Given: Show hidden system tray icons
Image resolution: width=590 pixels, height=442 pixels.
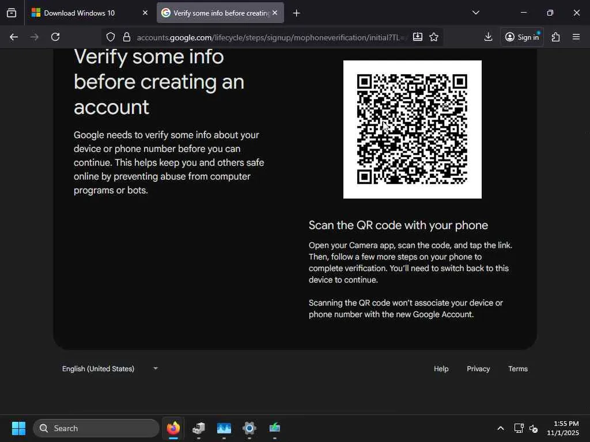Looking at the screenshot, I should [501, 428].
